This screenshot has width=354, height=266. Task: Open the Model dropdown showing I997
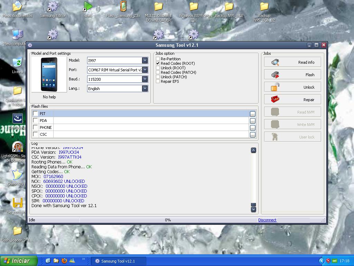[145, 60]
